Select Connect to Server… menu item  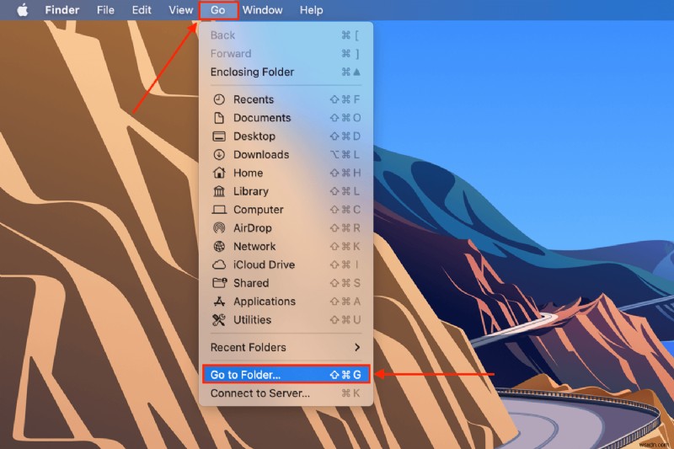pos(286,393)
